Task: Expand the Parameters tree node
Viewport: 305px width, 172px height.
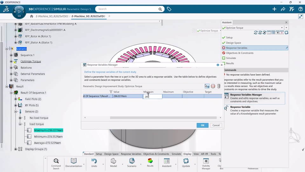Action: (x=11, y=80)
